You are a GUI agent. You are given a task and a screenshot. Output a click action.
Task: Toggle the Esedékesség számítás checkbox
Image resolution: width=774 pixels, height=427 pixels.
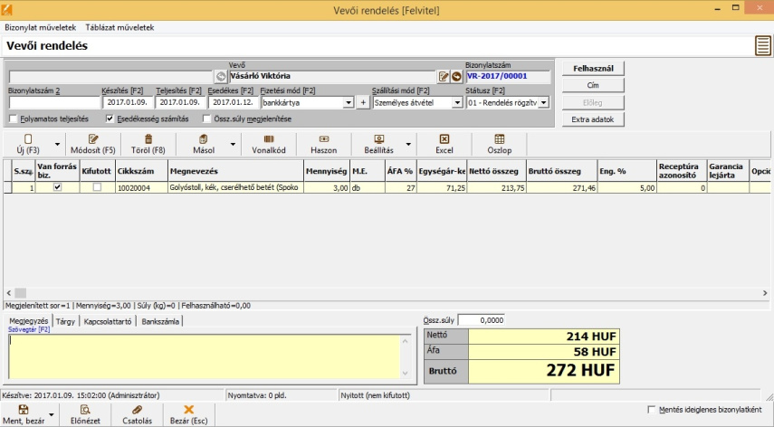point(110,119)
